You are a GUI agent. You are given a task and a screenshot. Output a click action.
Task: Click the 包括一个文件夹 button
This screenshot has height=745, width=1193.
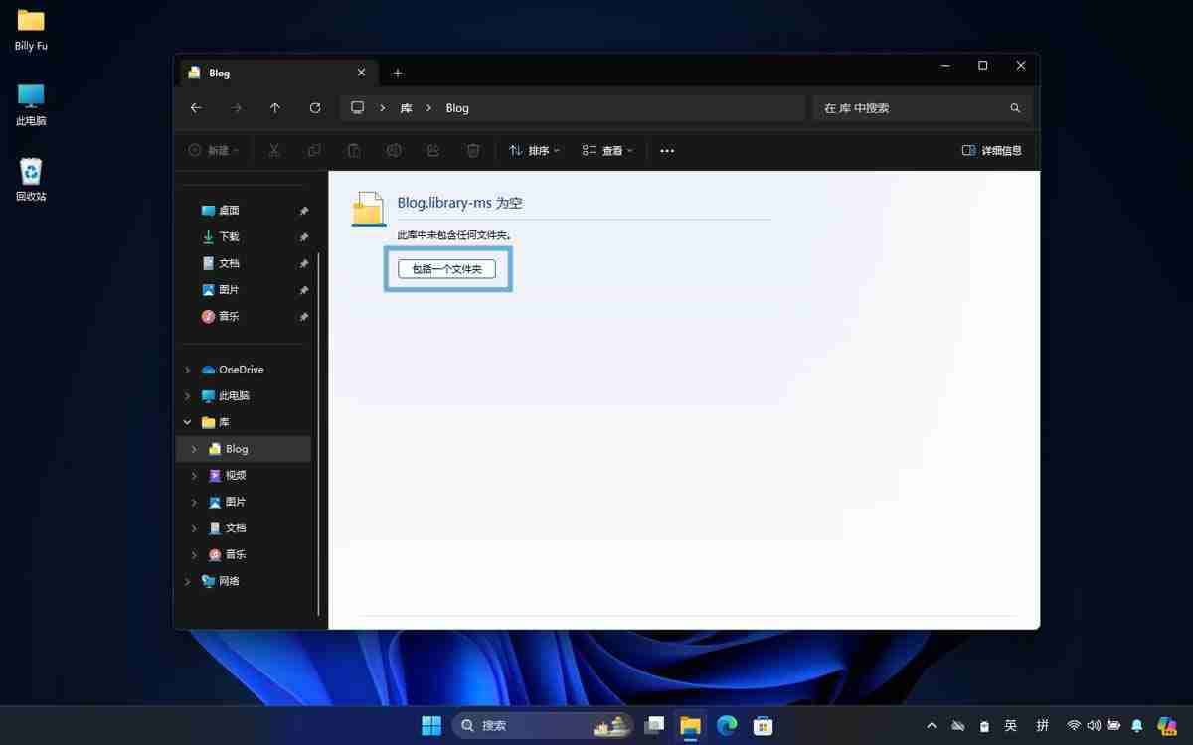[446, 268]
